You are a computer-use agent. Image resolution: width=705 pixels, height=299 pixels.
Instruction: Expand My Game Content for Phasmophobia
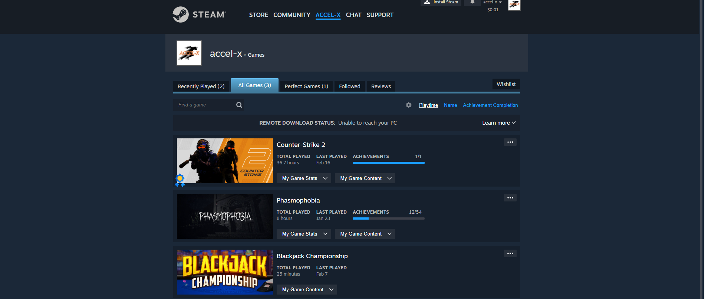(365, 234)
